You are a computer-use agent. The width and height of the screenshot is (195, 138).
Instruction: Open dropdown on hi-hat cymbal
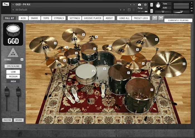[65, 60]
